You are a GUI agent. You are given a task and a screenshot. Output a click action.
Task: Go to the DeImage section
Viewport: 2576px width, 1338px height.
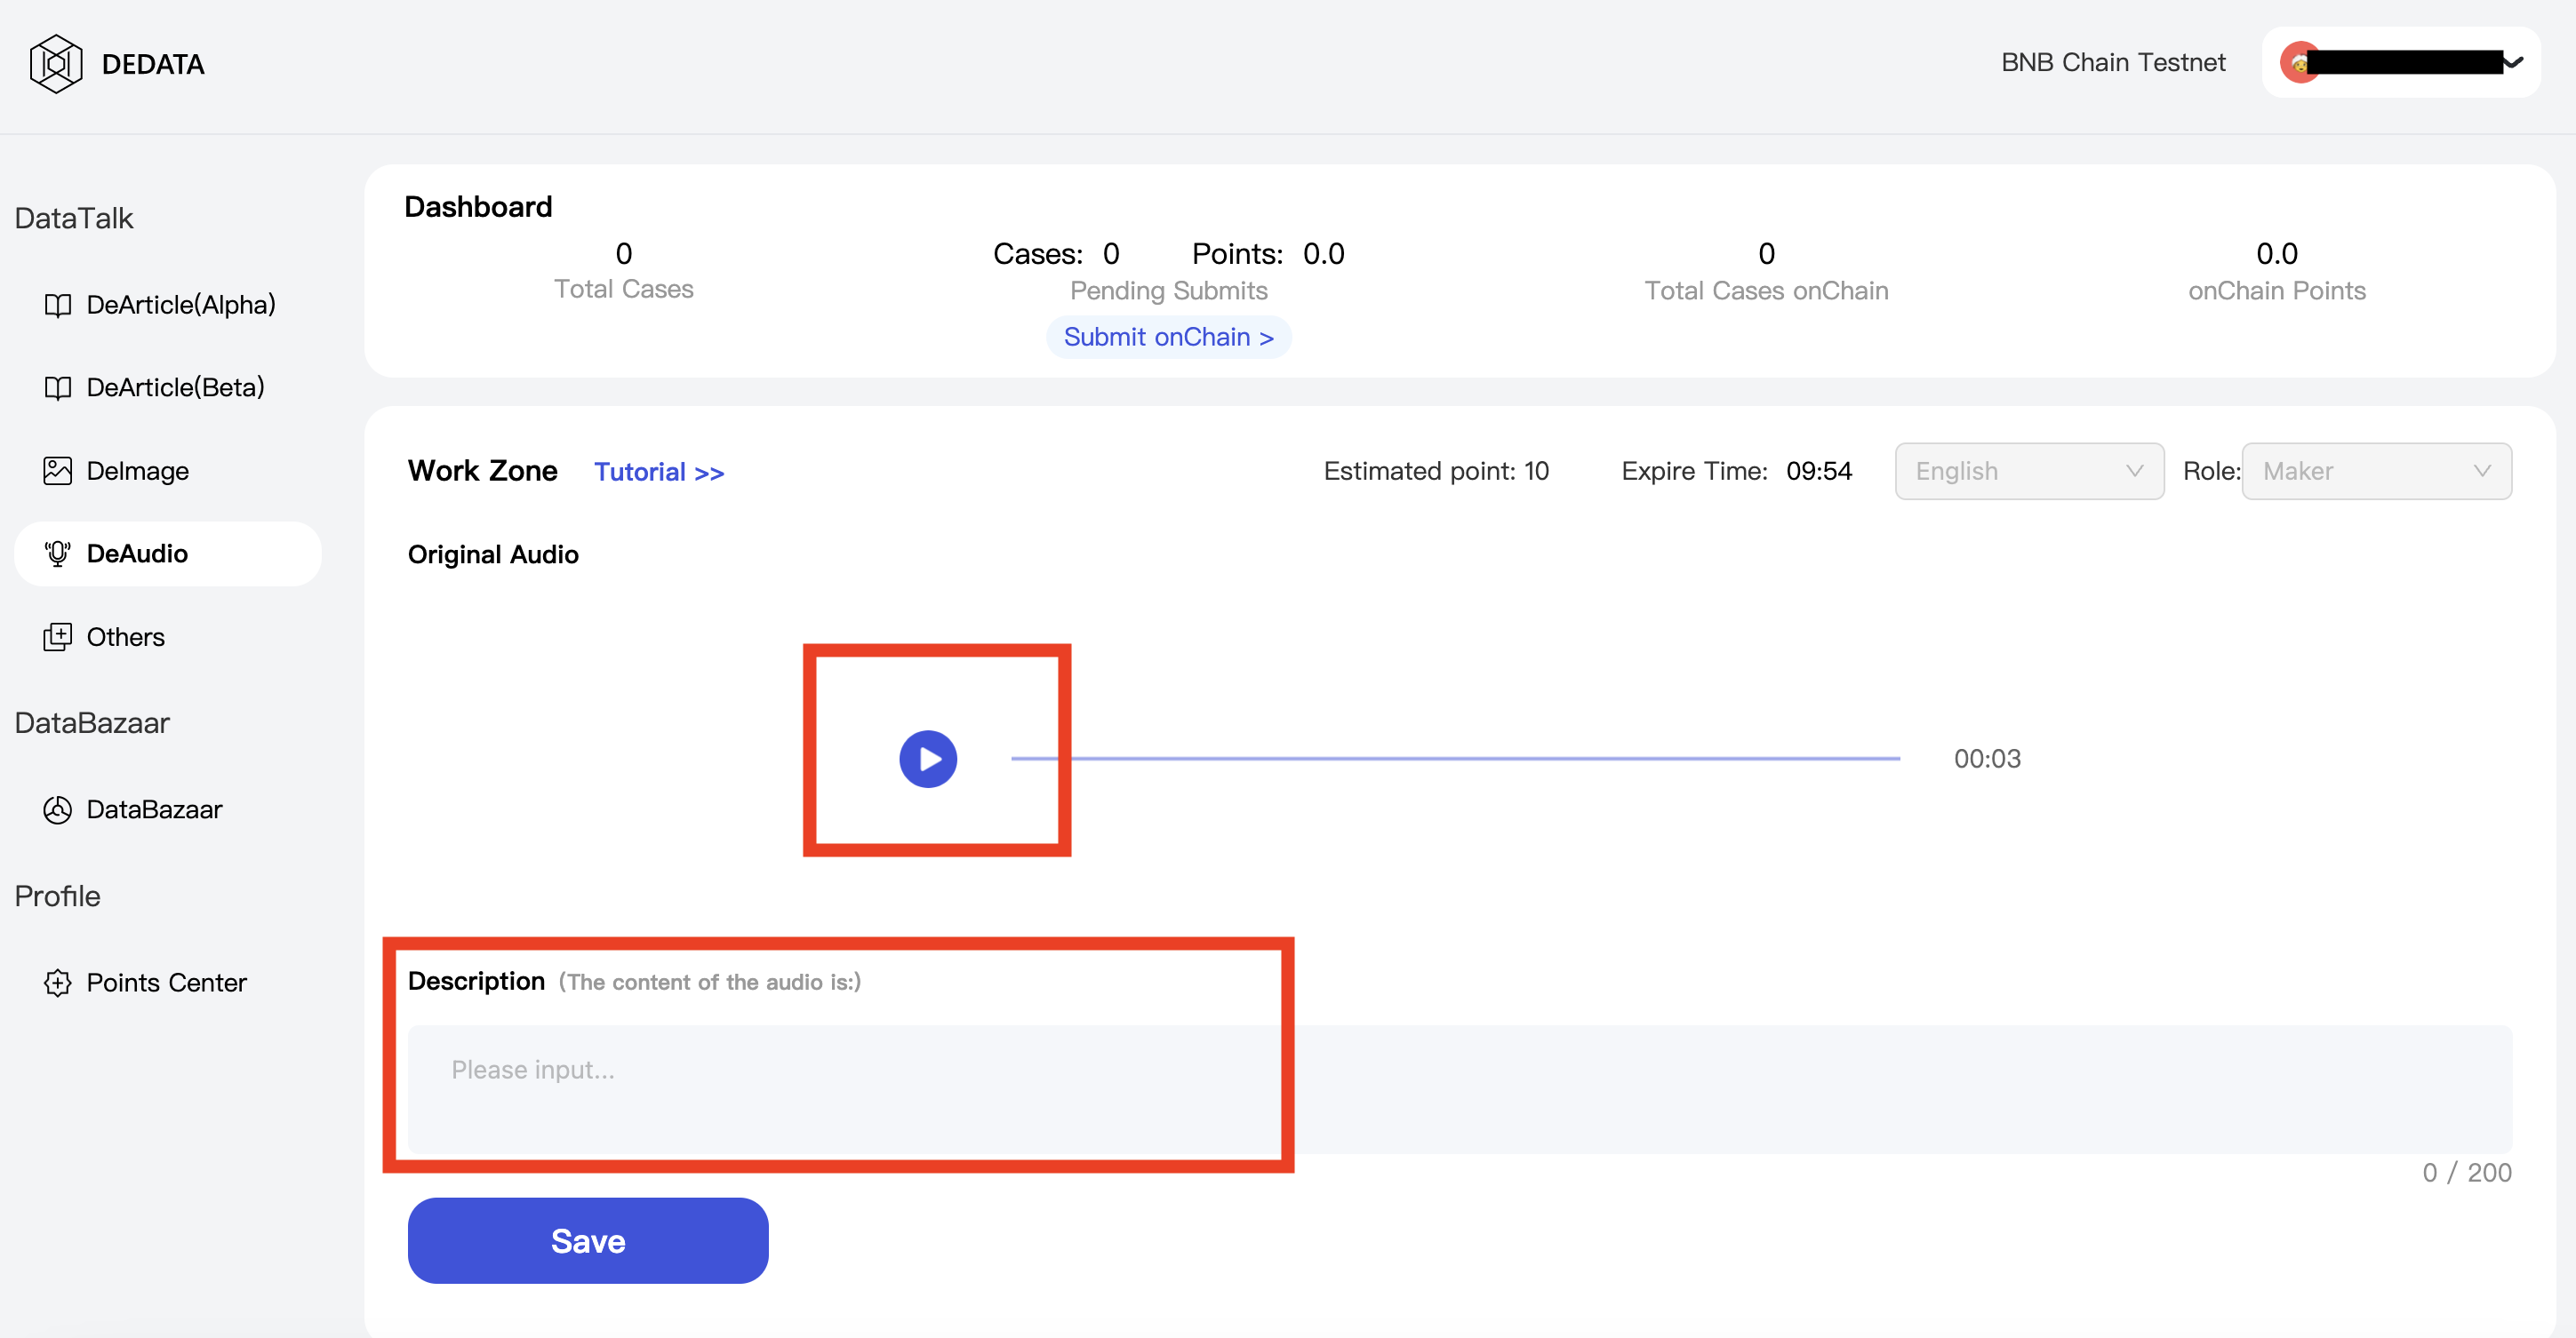pyautogui.click(x=168, y=471)
